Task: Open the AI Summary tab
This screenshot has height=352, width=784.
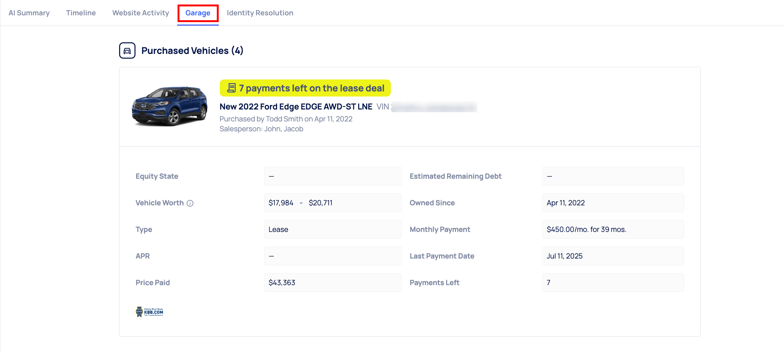Action: (29, 13)
